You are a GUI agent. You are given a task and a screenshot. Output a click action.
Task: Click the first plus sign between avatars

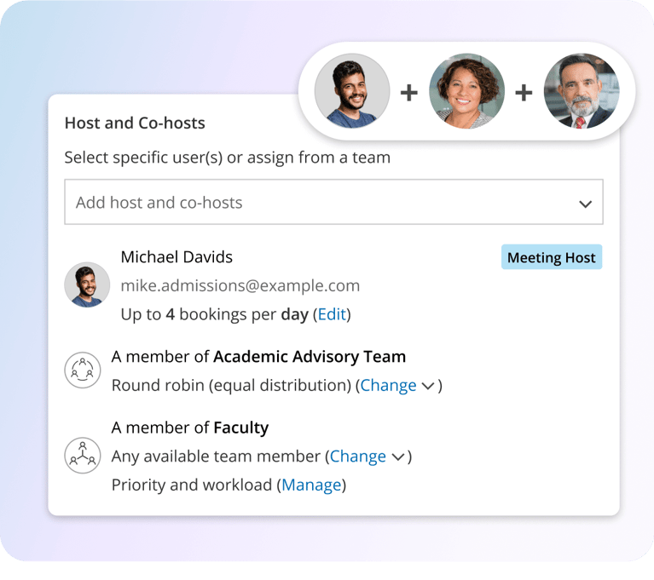pyautogui.click(x=409, y=92)
